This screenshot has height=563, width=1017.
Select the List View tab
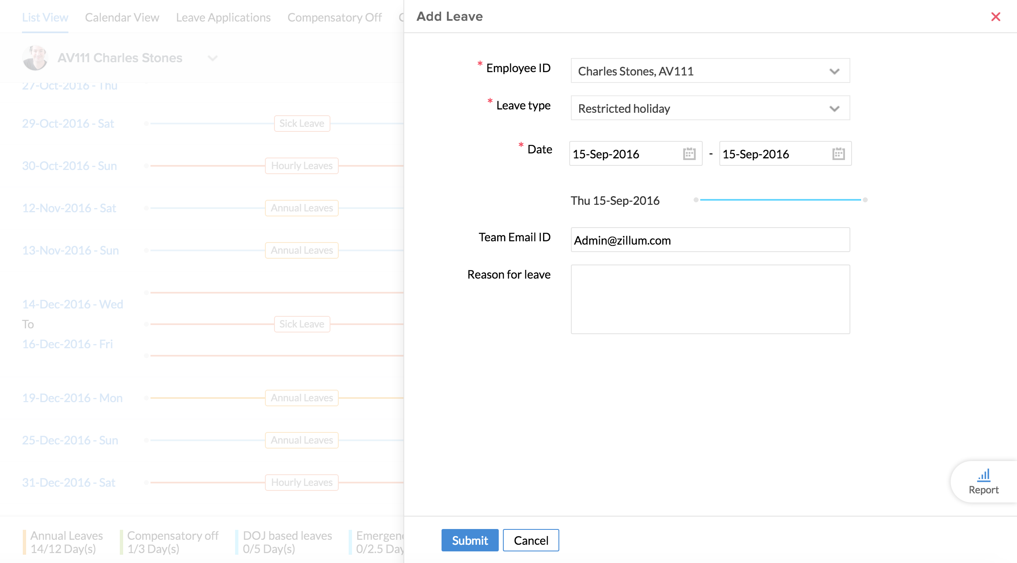[x=45, y=17]
